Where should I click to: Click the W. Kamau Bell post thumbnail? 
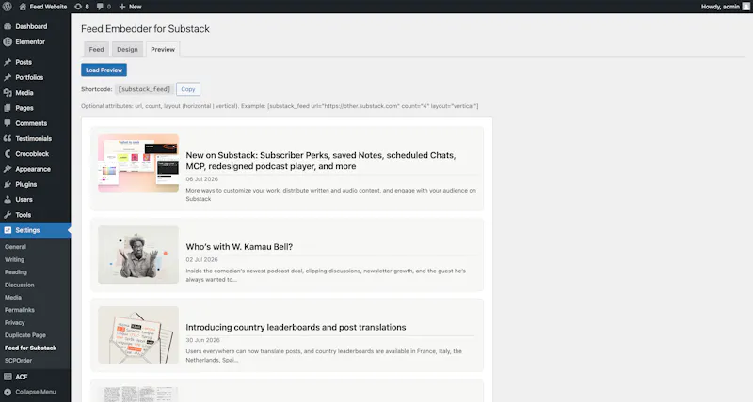coord(138,255)
